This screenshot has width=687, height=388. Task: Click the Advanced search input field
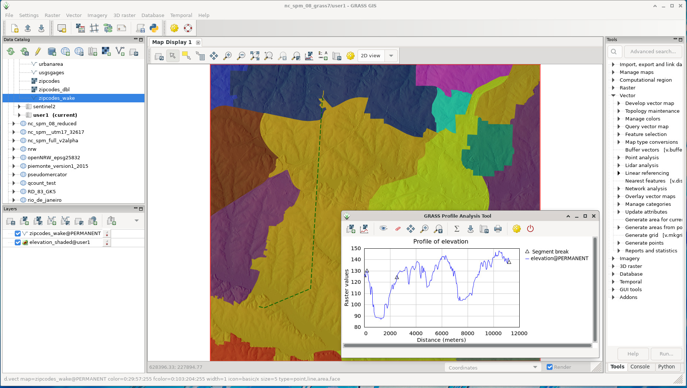click(653, 52)
